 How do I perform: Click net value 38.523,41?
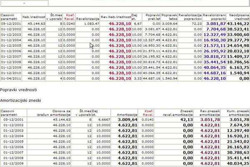pos(238,29)
